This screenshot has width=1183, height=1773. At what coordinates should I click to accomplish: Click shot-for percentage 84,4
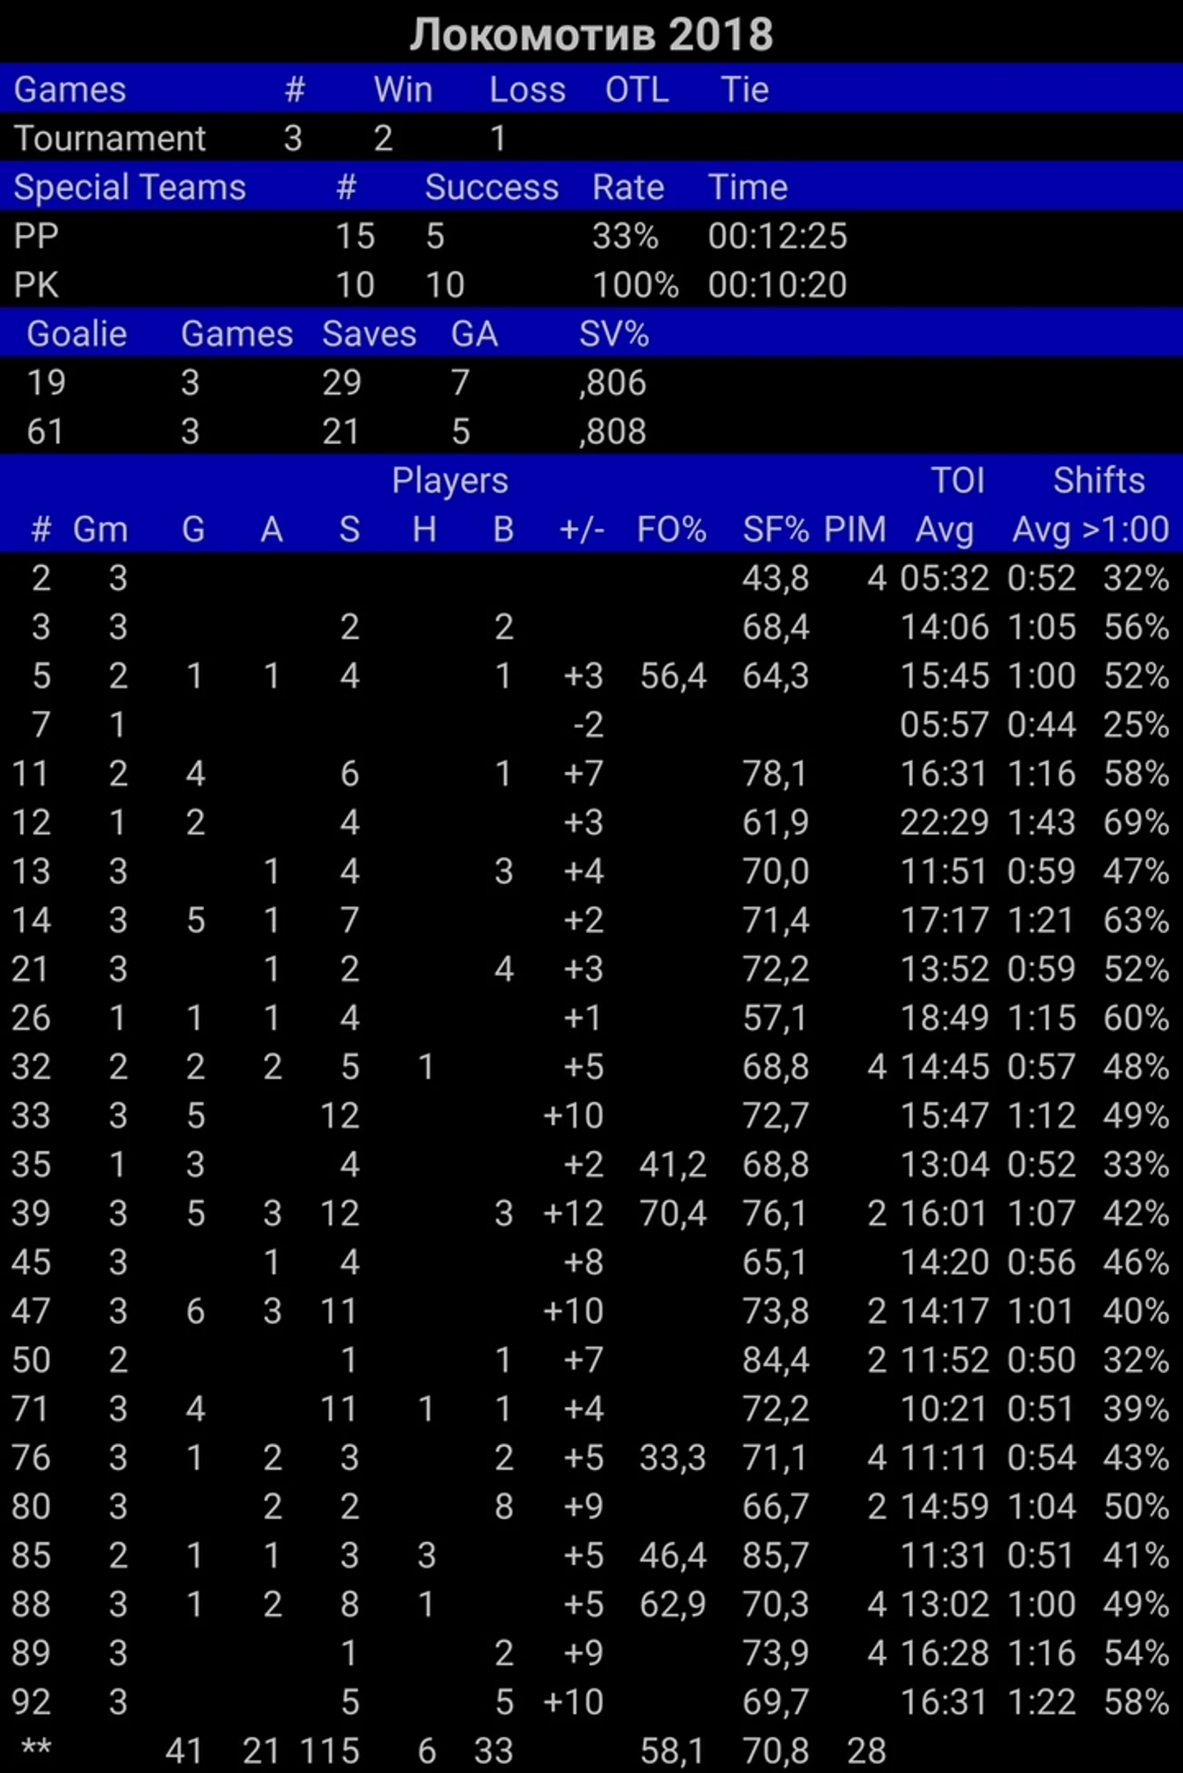[775, 1360]
